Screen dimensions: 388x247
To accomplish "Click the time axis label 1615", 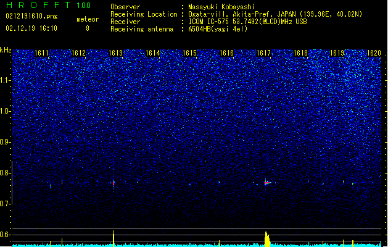I will (189, 53).
